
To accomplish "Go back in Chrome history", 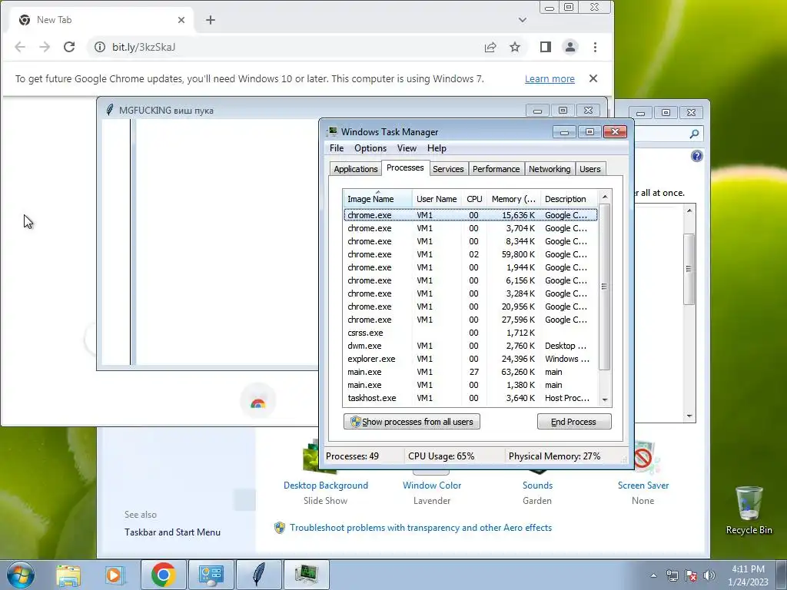I will point(19,47).
